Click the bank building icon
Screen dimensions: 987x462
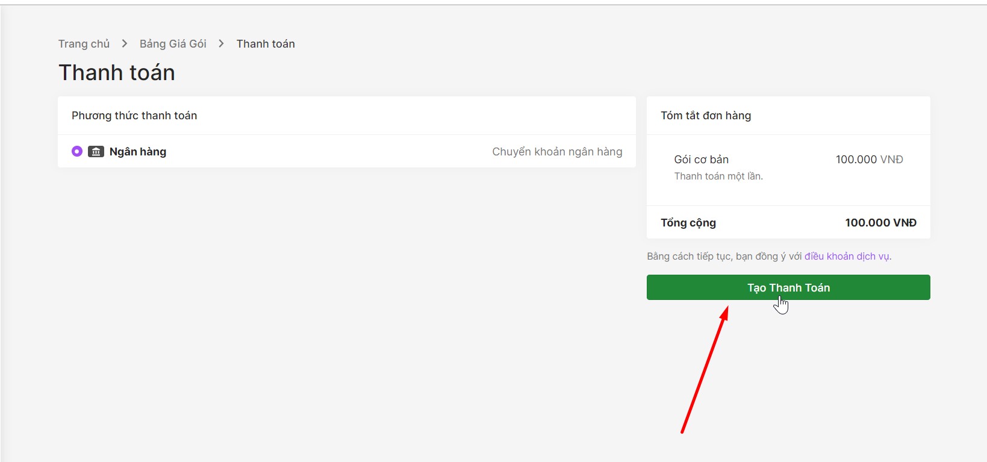click(96, 151)
